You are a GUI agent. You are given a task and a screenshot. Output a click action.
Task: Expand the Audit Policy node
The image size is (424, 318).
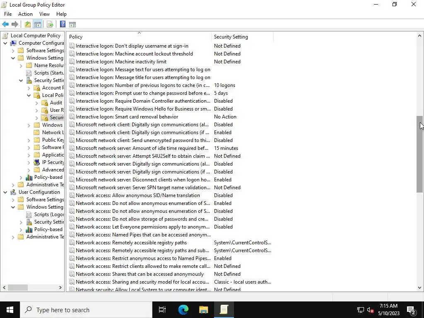[36, 103]
